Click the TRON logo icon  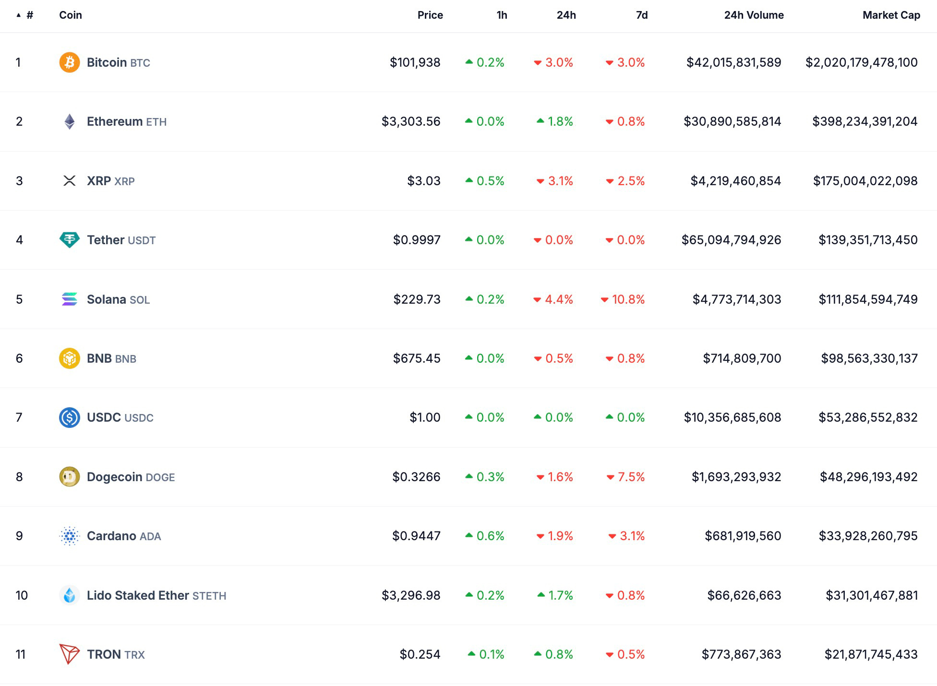coord(70,654)
